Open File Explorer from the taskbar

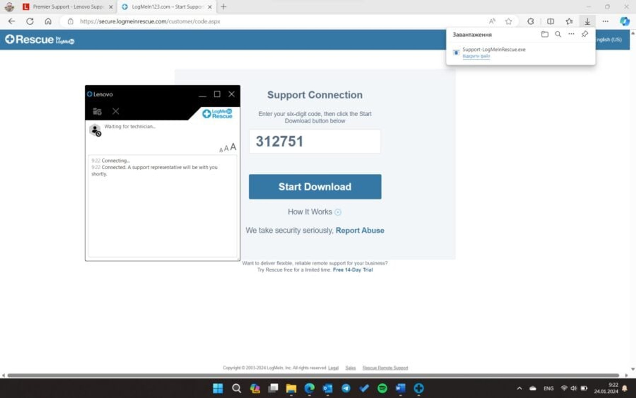point(291,388)
